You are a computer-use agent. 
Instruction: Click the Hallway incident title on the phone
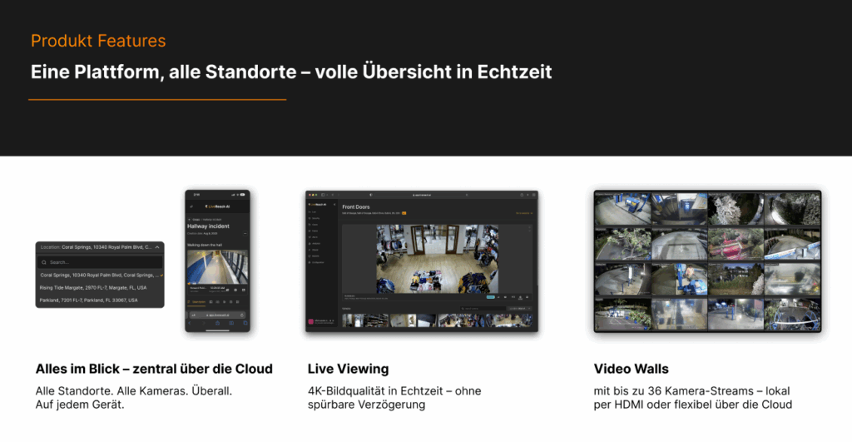click(208, 226)
